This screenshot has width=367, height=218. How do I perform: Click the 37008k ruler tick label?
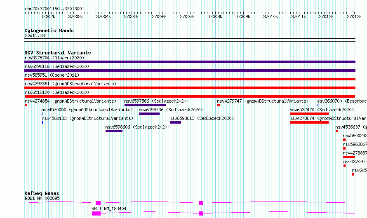tap(215, 16)
